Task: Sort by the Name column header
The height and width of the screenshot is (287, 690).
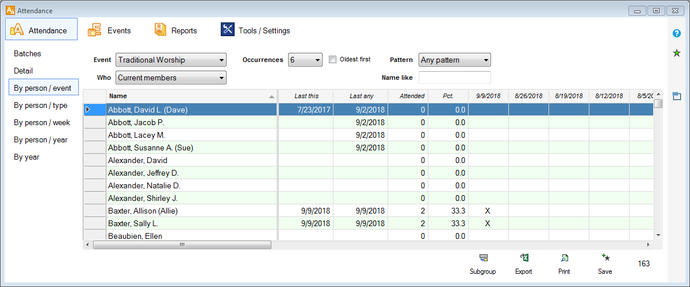Action: pos(191,96)
